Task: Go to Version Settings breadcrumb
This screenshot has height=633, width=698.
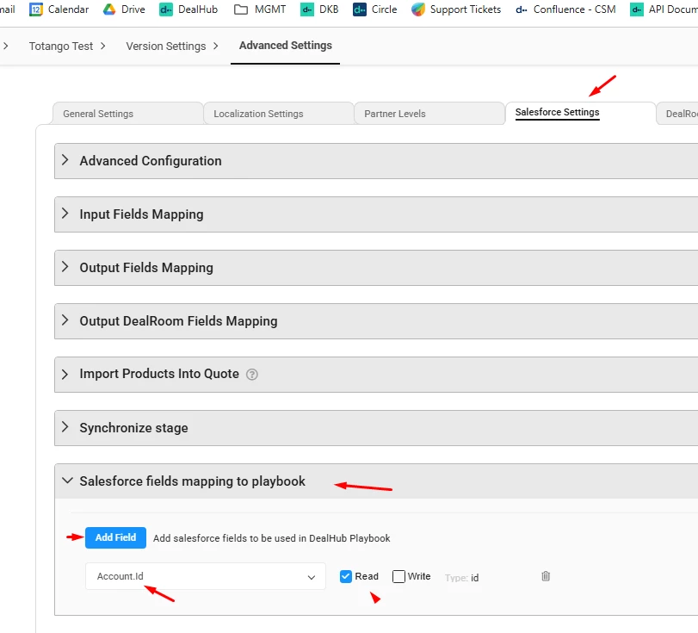Action: tap(166, 47)
